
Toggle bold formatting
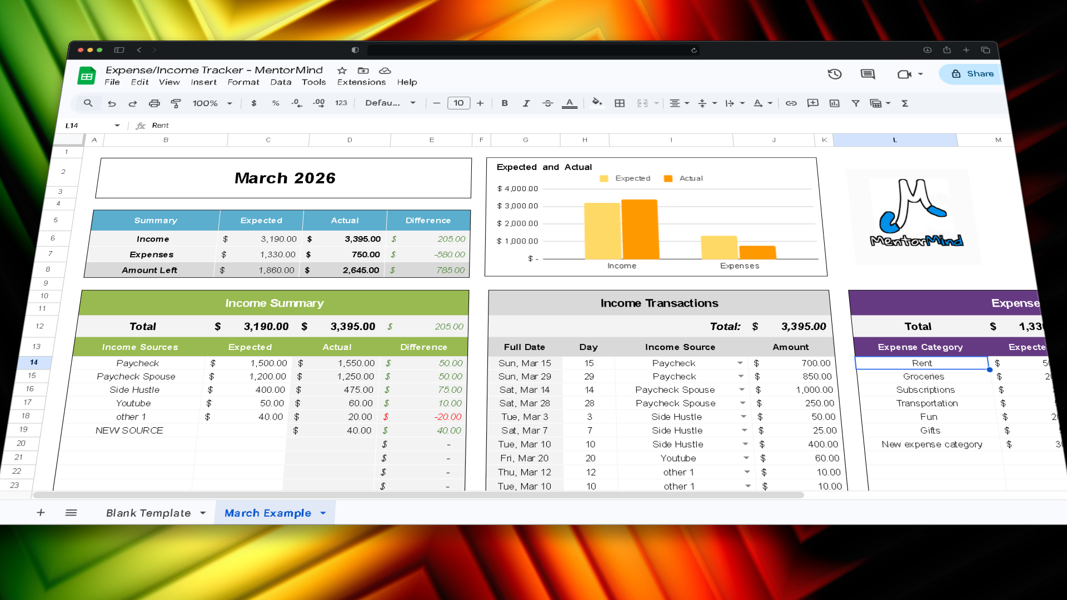click(505, 103)
